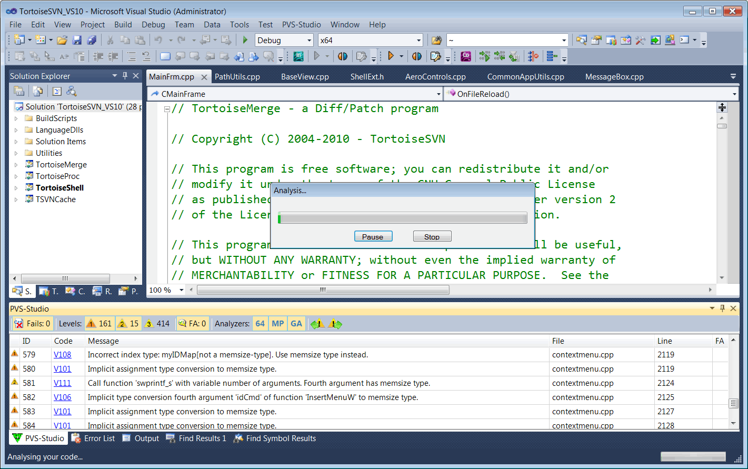Open the V111 code link
Screen dimensions: 748x469
(62, 383)
